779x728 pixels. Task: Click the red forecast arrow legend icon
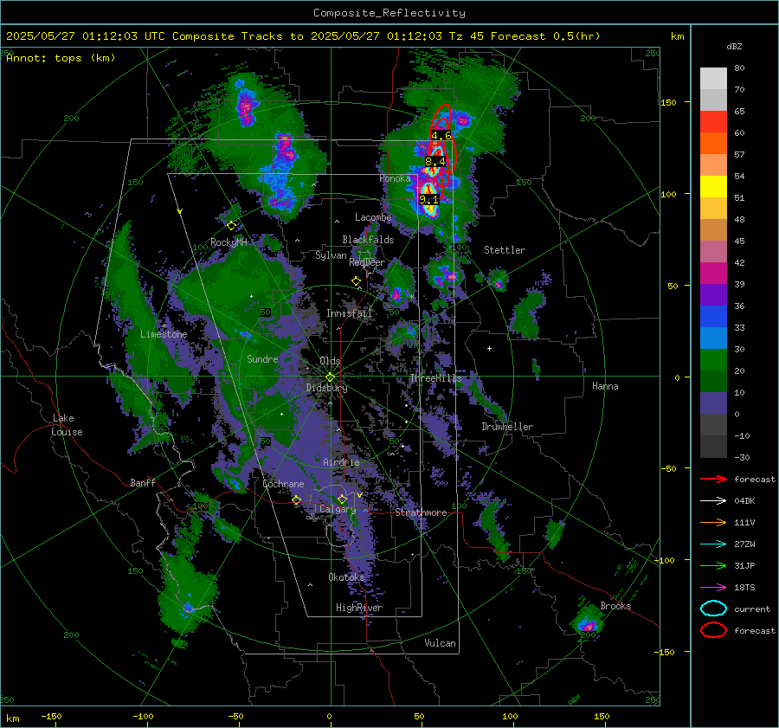tap(713, 479)
